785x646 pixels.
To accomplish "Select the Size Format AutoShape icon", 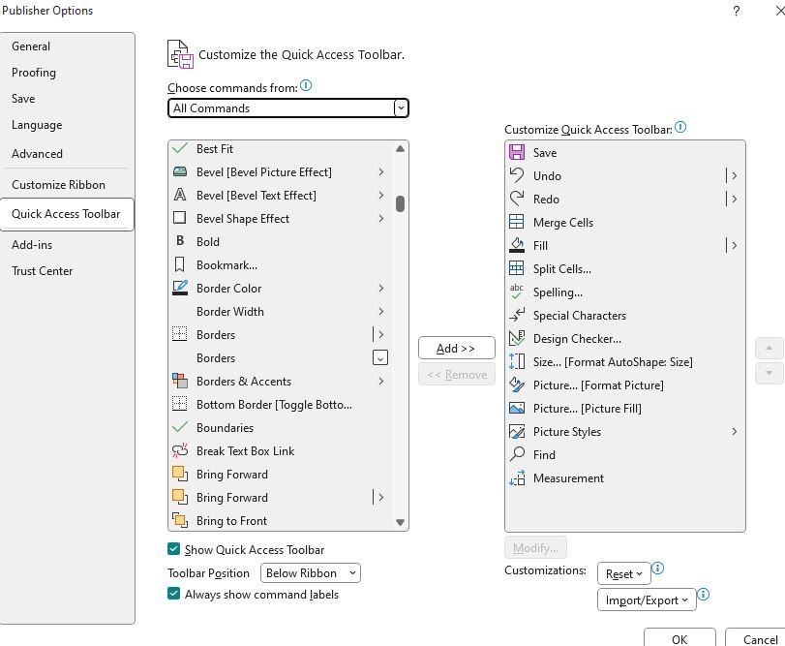I will point(517,361).
